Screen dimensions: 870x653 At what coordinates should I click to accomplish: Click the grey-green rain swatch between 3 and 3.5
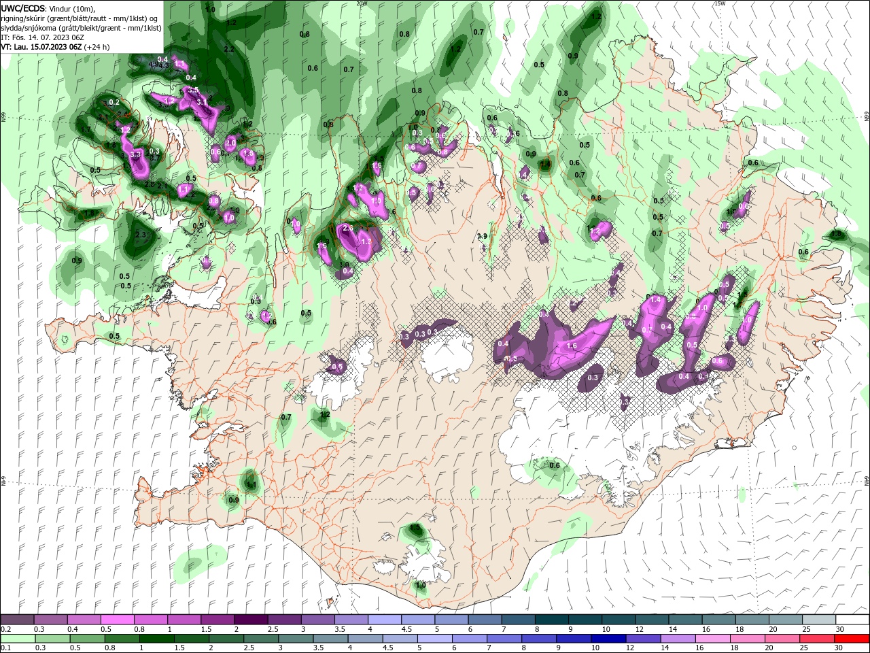coord(294,638)
